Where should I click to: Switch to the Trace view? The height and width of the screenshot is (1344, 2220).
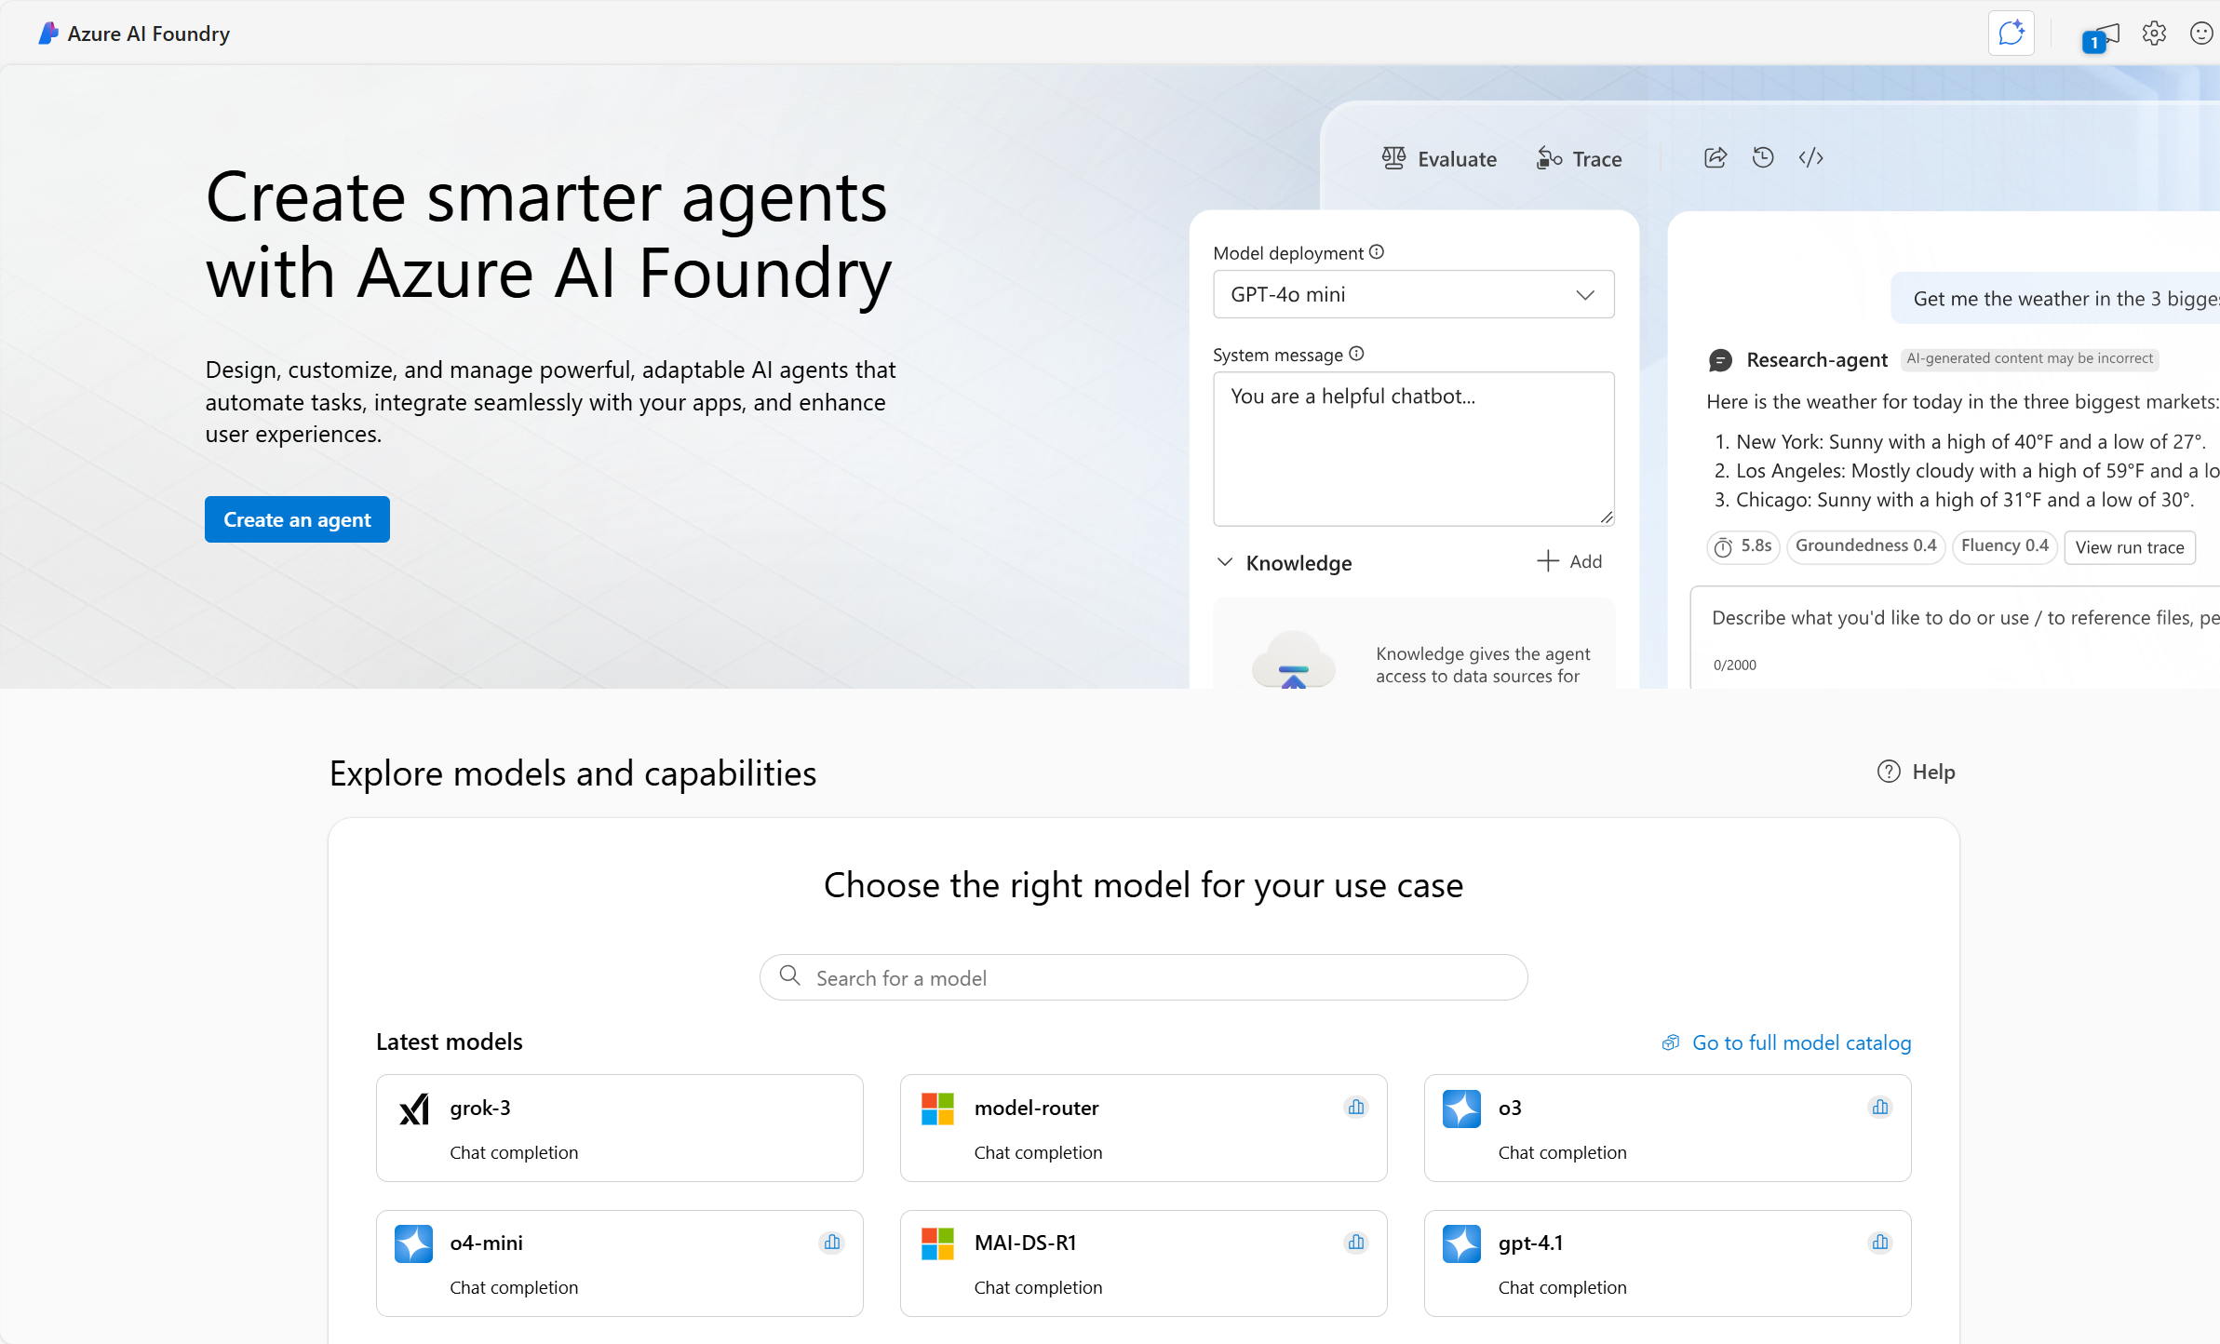[x=1579, y=158]
